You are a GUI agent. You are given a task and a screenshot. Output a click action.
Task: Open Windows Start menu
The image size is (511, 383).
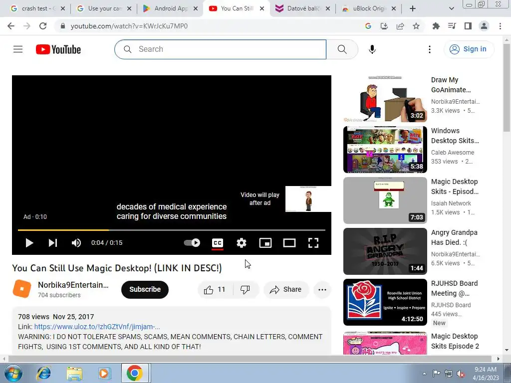[x=13, y=373]
